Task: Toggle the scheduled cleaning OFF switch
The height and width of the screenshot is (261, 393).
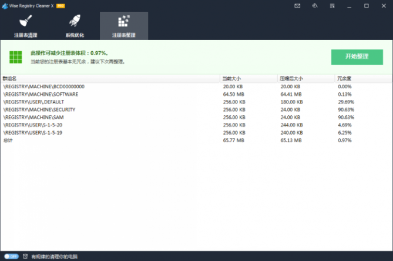Action: [11, 256]
